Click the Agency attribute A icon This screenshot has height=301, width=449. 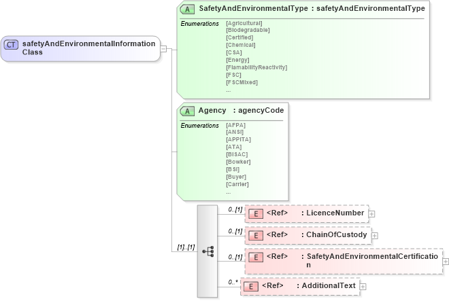pyautogui.click(x=185, y=110)
